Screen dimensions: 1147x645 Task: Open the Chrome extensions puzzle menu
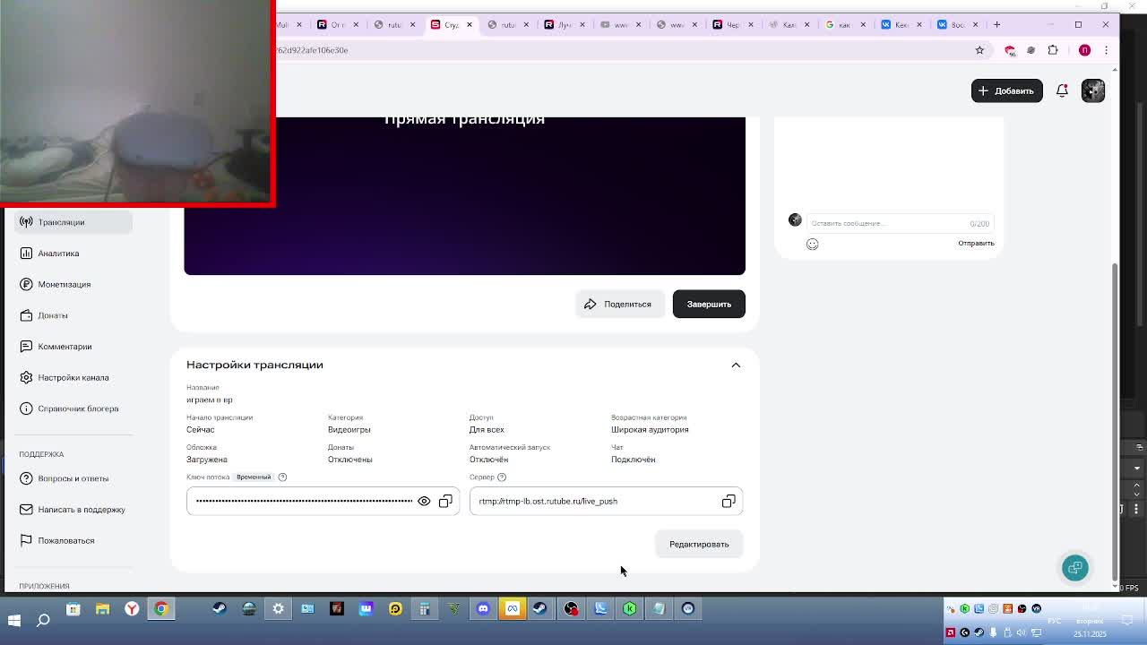coord(1053,50)
